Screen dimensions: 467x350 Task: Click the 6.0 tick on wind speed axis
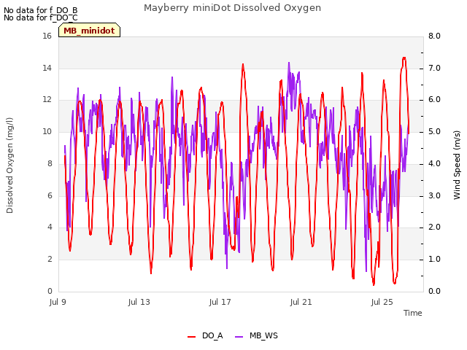click(435, 100)
